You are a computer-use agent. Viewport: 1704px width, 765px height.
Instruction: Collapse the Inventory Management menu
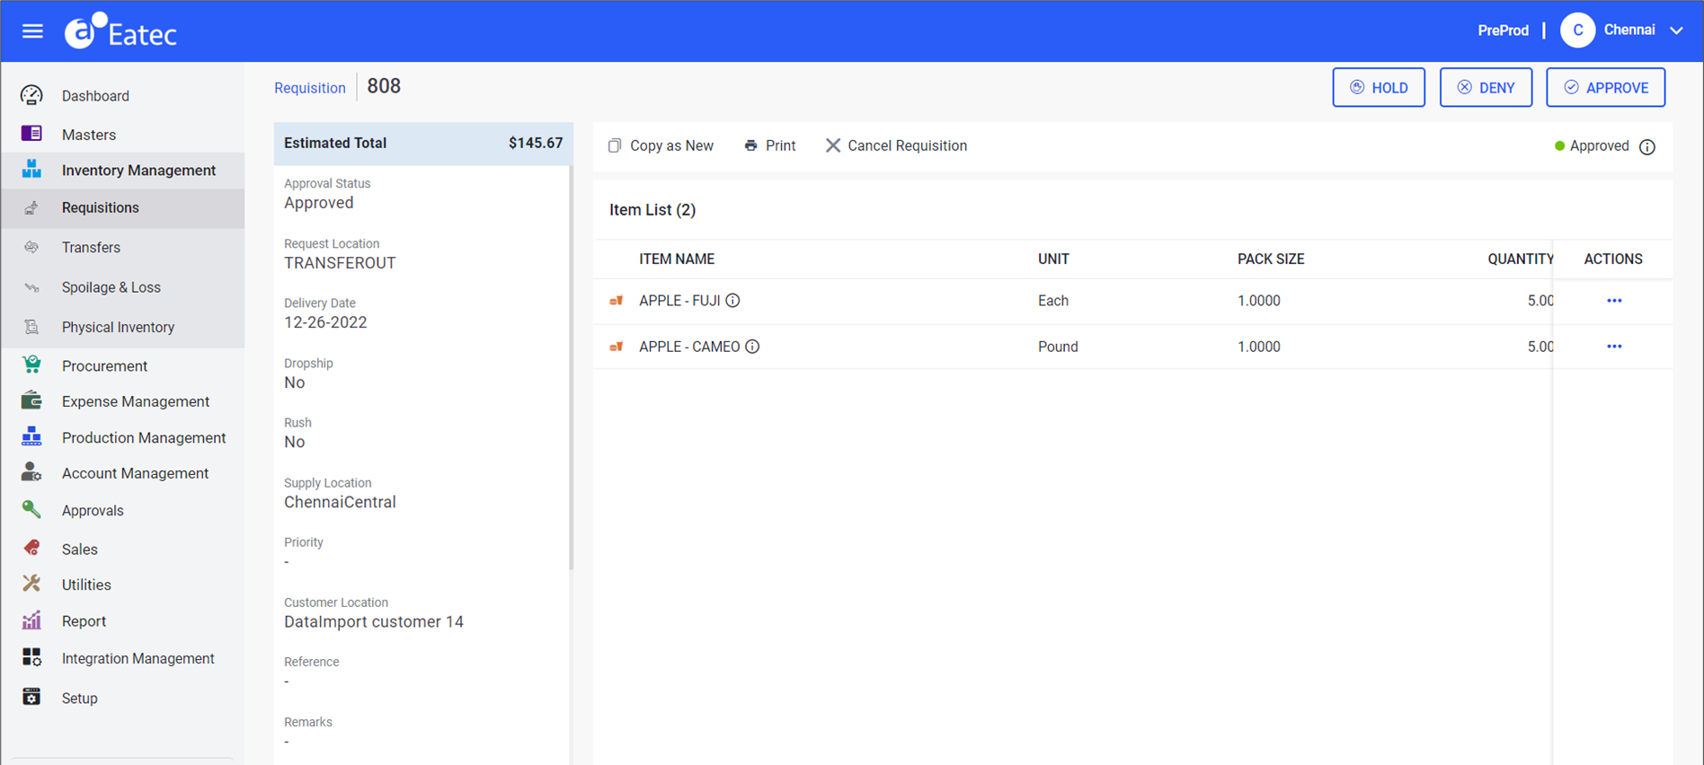[x=122, y=170]
